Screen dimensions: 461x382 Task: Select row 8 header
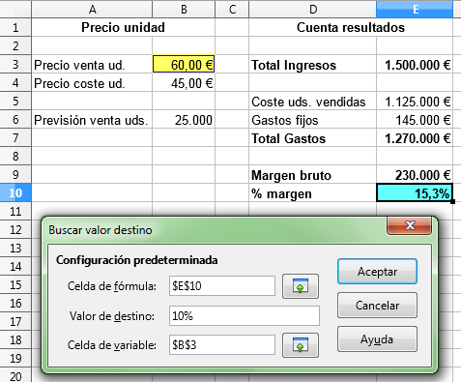tap(15, 156)
